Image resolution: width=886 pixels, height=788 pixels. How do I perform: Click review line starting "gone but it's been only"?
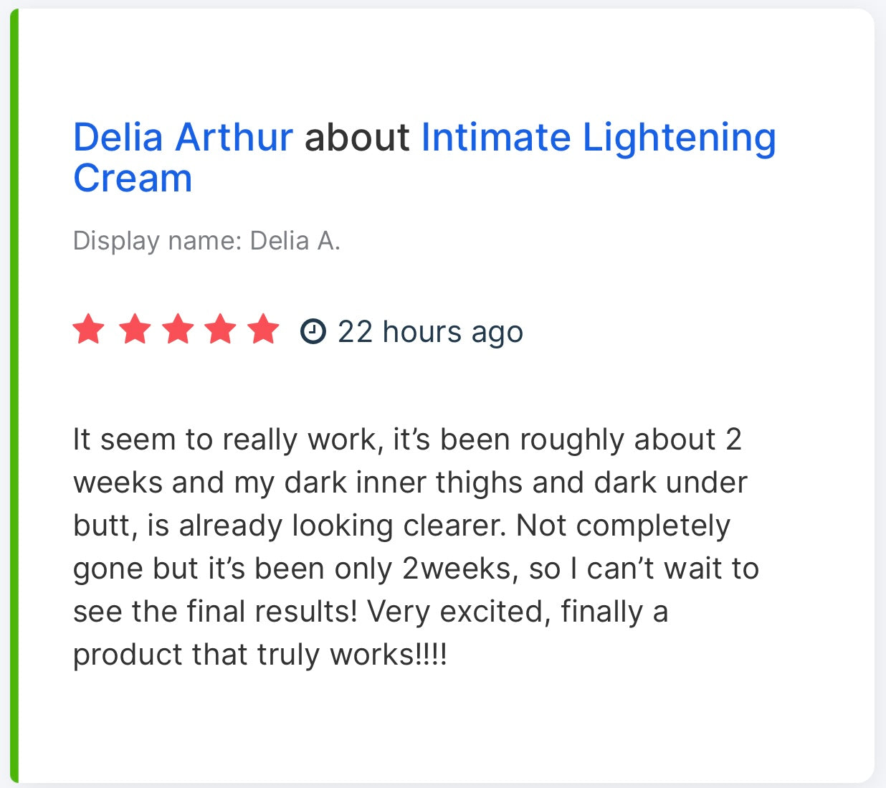[416, 569]
